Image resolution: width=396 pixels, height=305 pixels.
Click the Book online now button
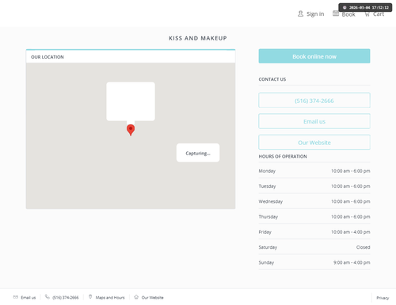[314, 56]
